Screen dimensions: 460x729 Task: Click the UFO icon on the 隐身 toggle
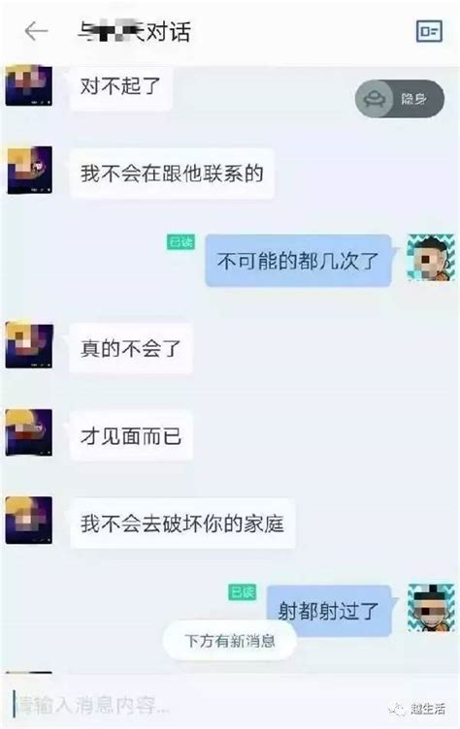tap(373, 99)
